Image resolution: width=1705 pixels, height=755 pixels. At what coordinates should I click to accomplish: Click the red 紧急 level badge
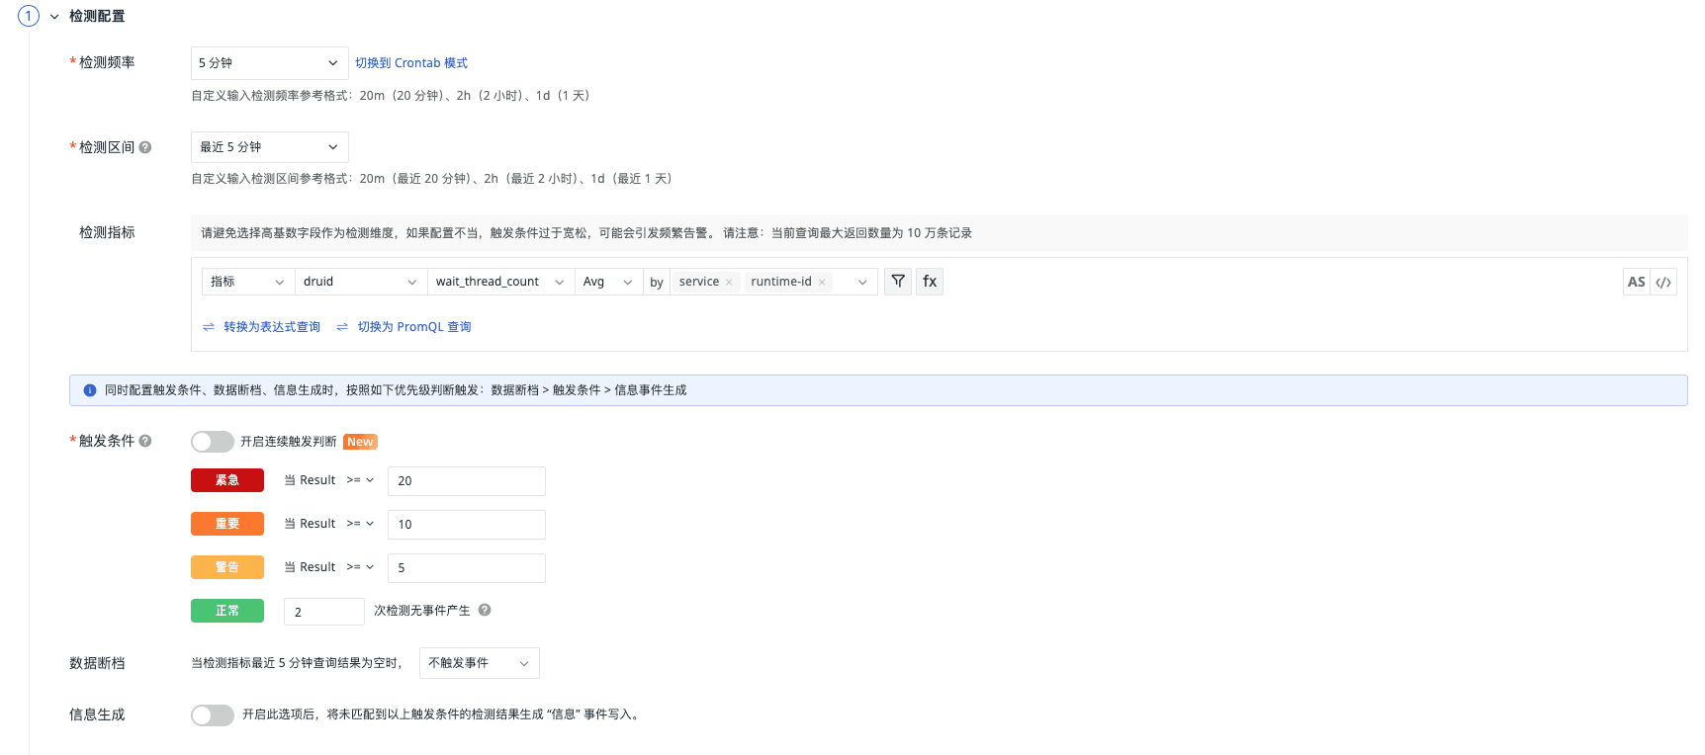click(x=227, y=480)
